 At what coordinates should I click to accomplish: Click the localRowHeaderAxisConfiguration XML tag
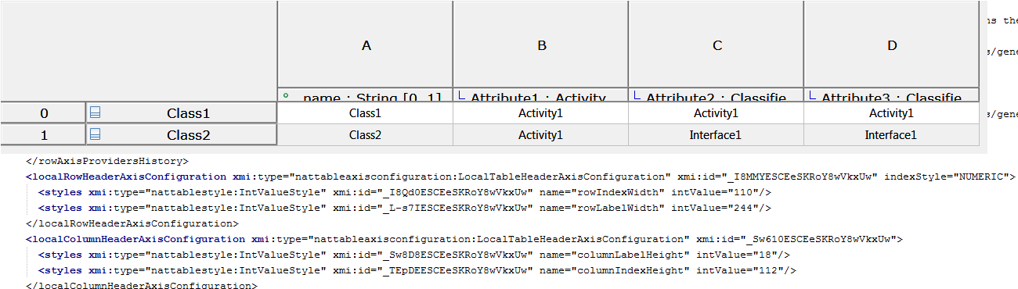coord(127,177)
